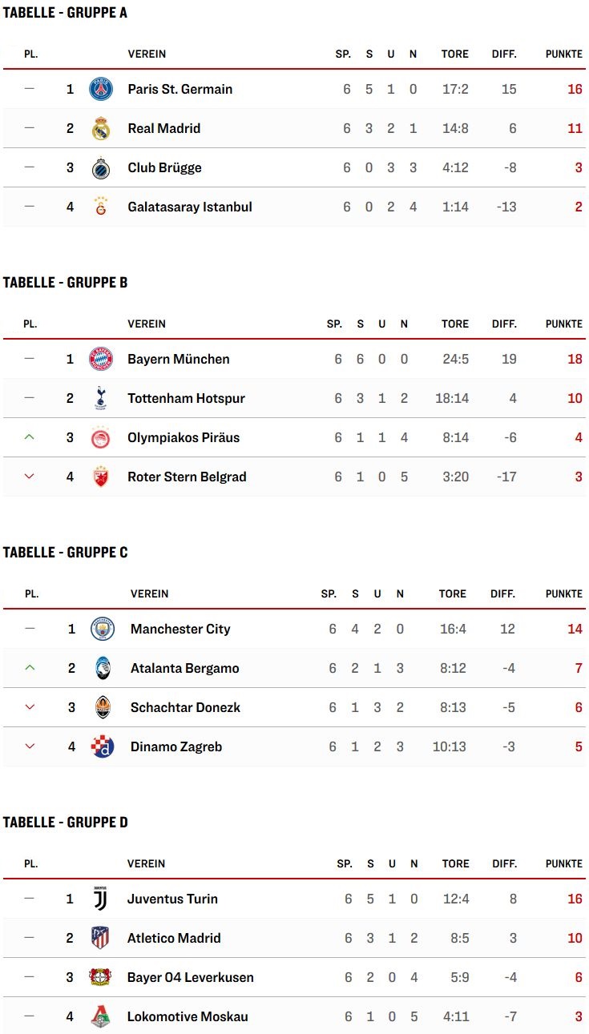The width and height of the screenshot is (589, 1034).
Task: Click the PUNKTE column header in Gruppe A
Action: (x=564, y=54)
